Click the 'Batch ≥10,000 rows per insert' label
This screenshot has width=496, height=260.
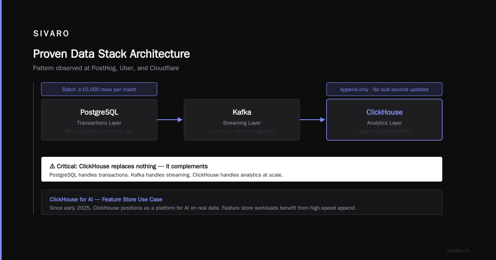99,89
